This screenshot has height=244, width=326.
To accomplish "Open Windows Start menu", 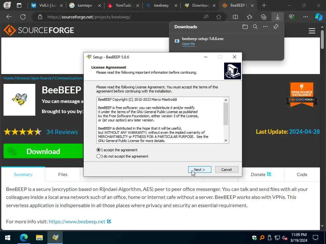I will coord(8,237).
